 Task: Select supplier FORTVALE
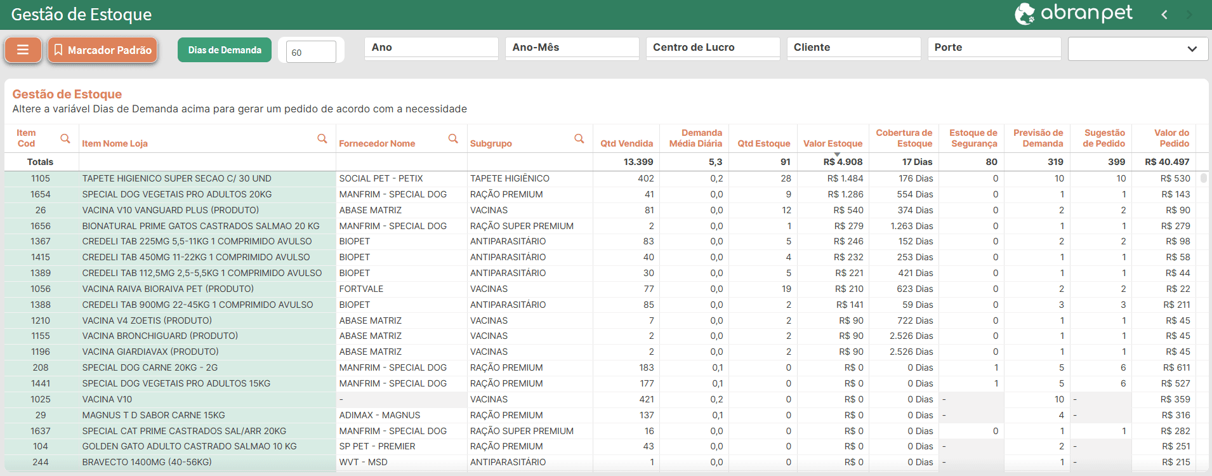click(362, 289)
